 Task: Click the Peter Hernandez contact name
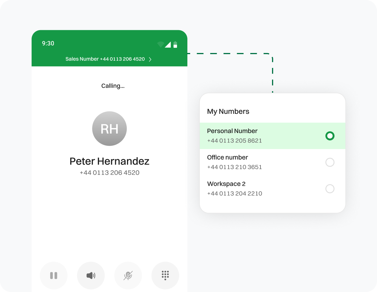tap(109, 161)
